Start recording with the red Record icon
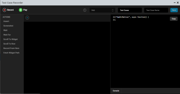Viewport: 180px width, 94px height. [x=4, y=10]
